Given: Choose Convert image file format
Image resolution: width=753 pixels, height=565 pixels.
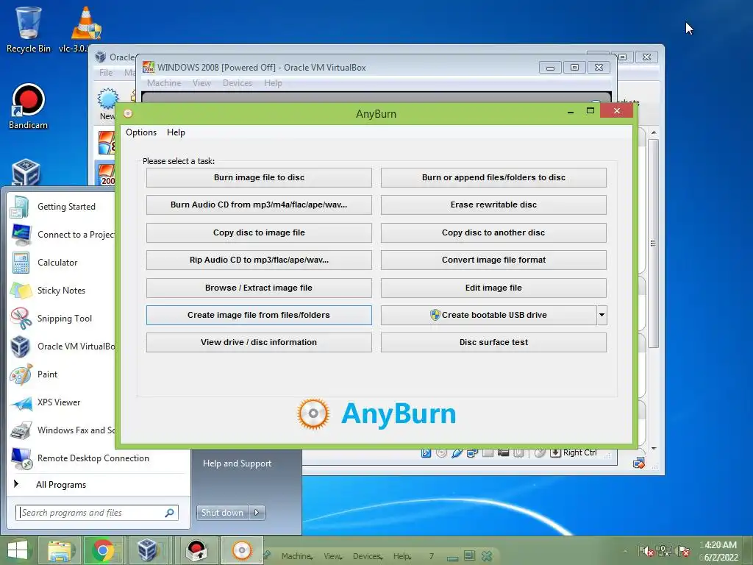Looking at the screenshot, I should (x=493, y=260).
